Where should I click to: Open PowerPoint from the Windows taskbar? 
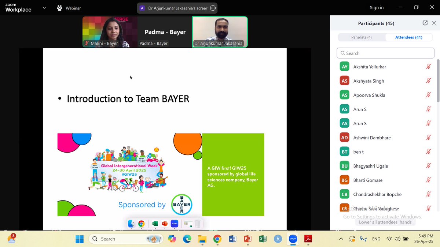[x=247, y=239]
